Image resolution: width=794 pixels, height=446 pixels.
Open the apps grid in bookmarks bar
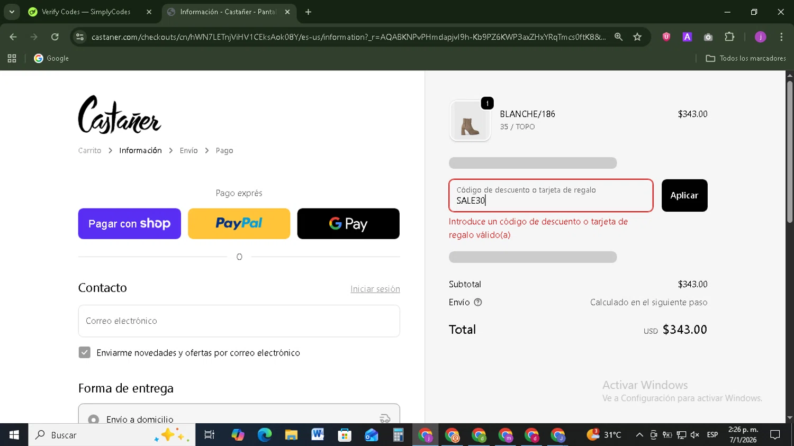(12, 58)
